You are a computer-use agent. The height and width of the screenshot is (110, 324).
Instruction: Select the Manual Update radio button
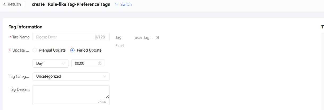pyautogui.click(x=35, y=50)
